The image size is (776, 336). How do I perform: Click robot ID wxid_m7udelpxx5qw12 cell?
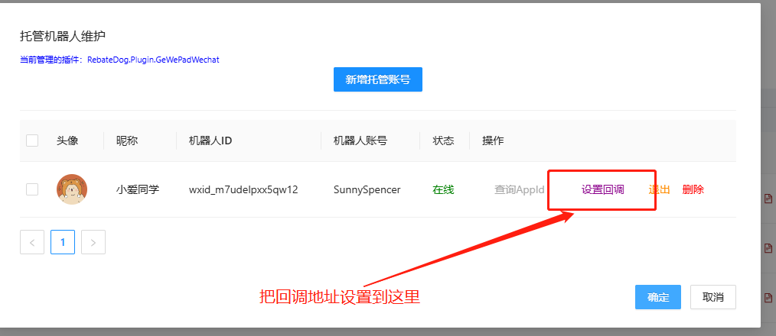[x=243, y=189]
